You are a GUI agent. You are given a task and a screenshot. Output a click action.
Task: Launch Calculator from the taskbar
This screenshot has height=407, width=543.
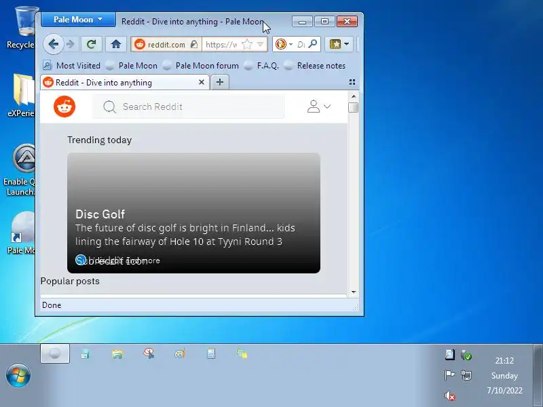pyautogui.click(x=211, y=353)
